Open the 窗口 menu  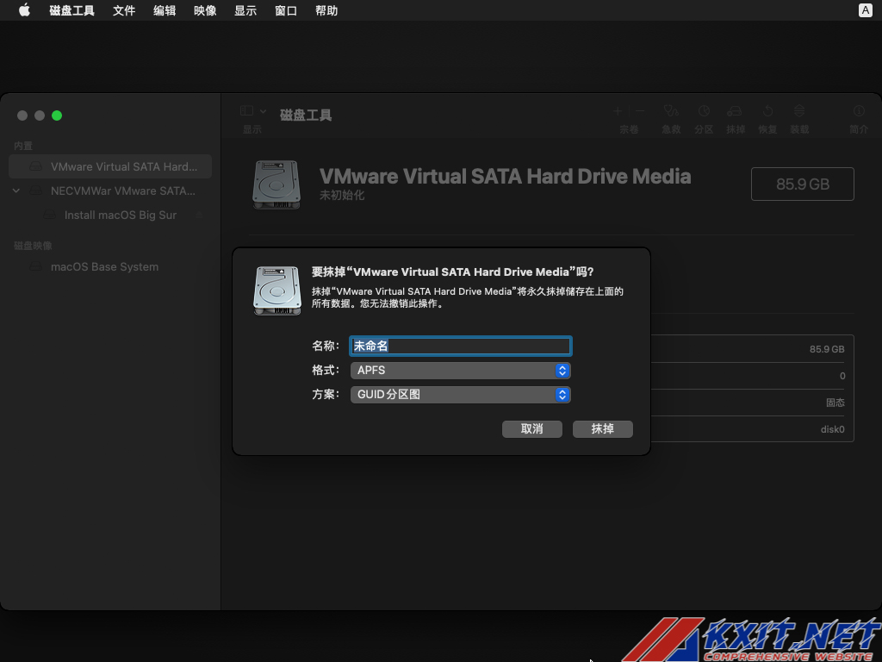tap(286, 10)
